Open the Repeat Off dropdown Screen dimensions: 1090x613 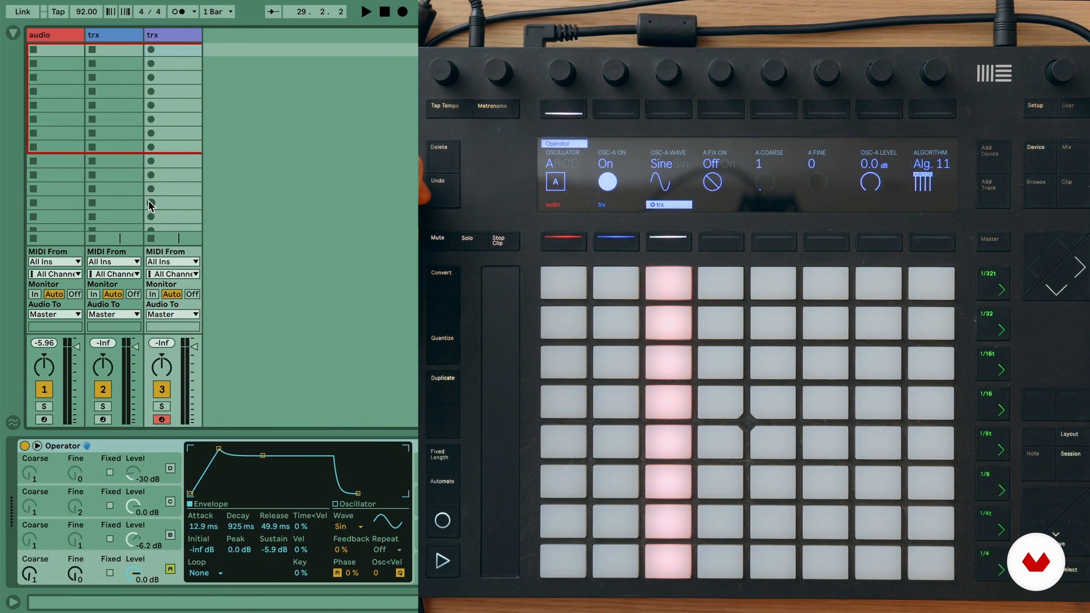tap(387, 550)
